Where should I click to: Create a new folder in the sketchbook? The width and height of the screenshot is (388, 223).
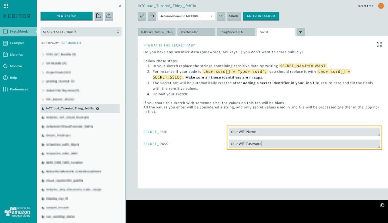pos(98,16)
